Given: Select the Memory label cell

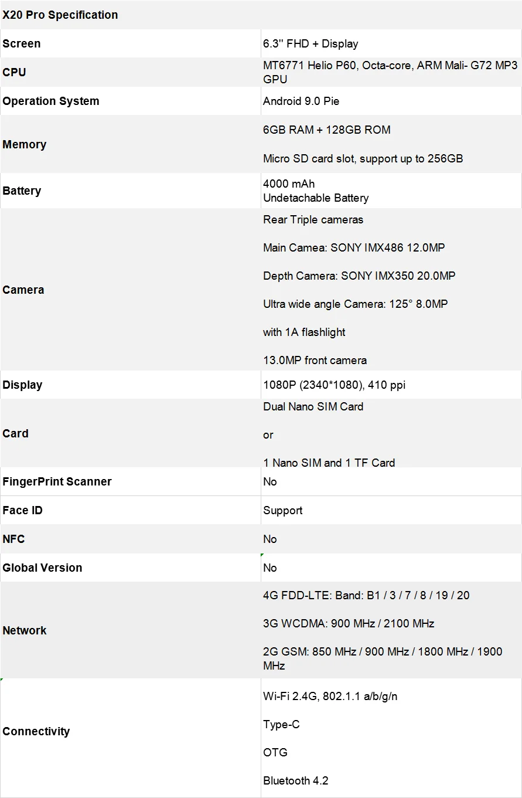Looking at the screenshot, I should pos(24,144).
